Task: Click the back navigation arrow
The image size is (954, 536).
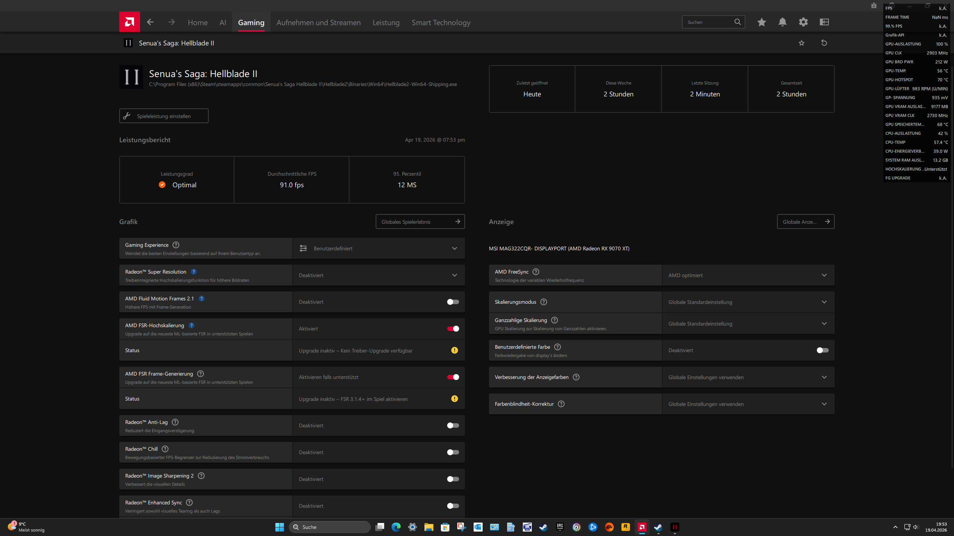Action: pos(150,22)
